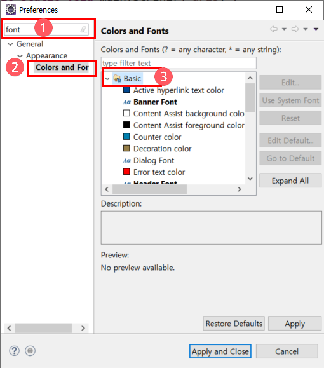
Task: Click the back navigation arrow
Action: [x=274, y=29]
